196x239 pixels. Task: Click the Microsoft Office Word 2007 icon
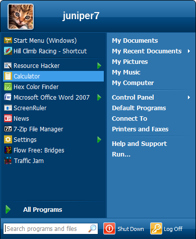pos(8,97)
